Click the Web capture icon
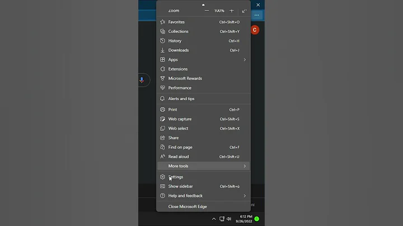Image resolution: width=403 pixels, height=226 pixels. click(x=162, y=119)
